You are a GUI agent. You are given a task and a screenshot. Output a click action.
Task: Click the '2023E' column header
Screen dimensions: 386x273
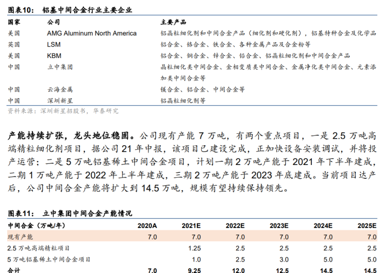pos(279,226)
